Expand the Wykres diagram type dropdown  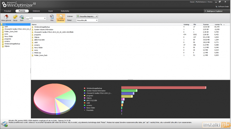click(x=97, y=16)
